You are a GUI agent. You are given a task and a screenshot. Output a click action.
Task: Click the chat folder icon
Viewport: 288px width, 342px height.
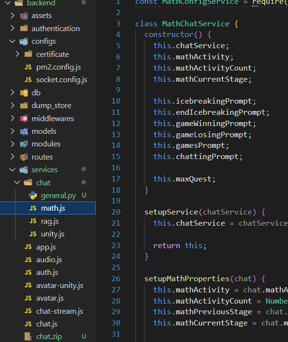click(x=28, y=182)
